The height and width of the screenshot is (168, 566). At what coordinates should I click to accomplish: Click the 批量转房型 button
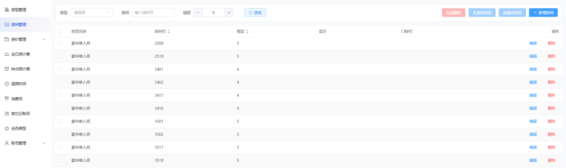512,13
